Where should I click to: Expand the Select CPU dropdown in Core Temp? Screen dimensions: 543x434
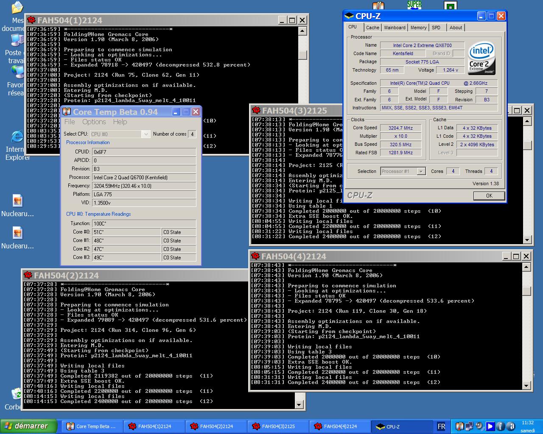pyautogui.click(x=146, y=134)
